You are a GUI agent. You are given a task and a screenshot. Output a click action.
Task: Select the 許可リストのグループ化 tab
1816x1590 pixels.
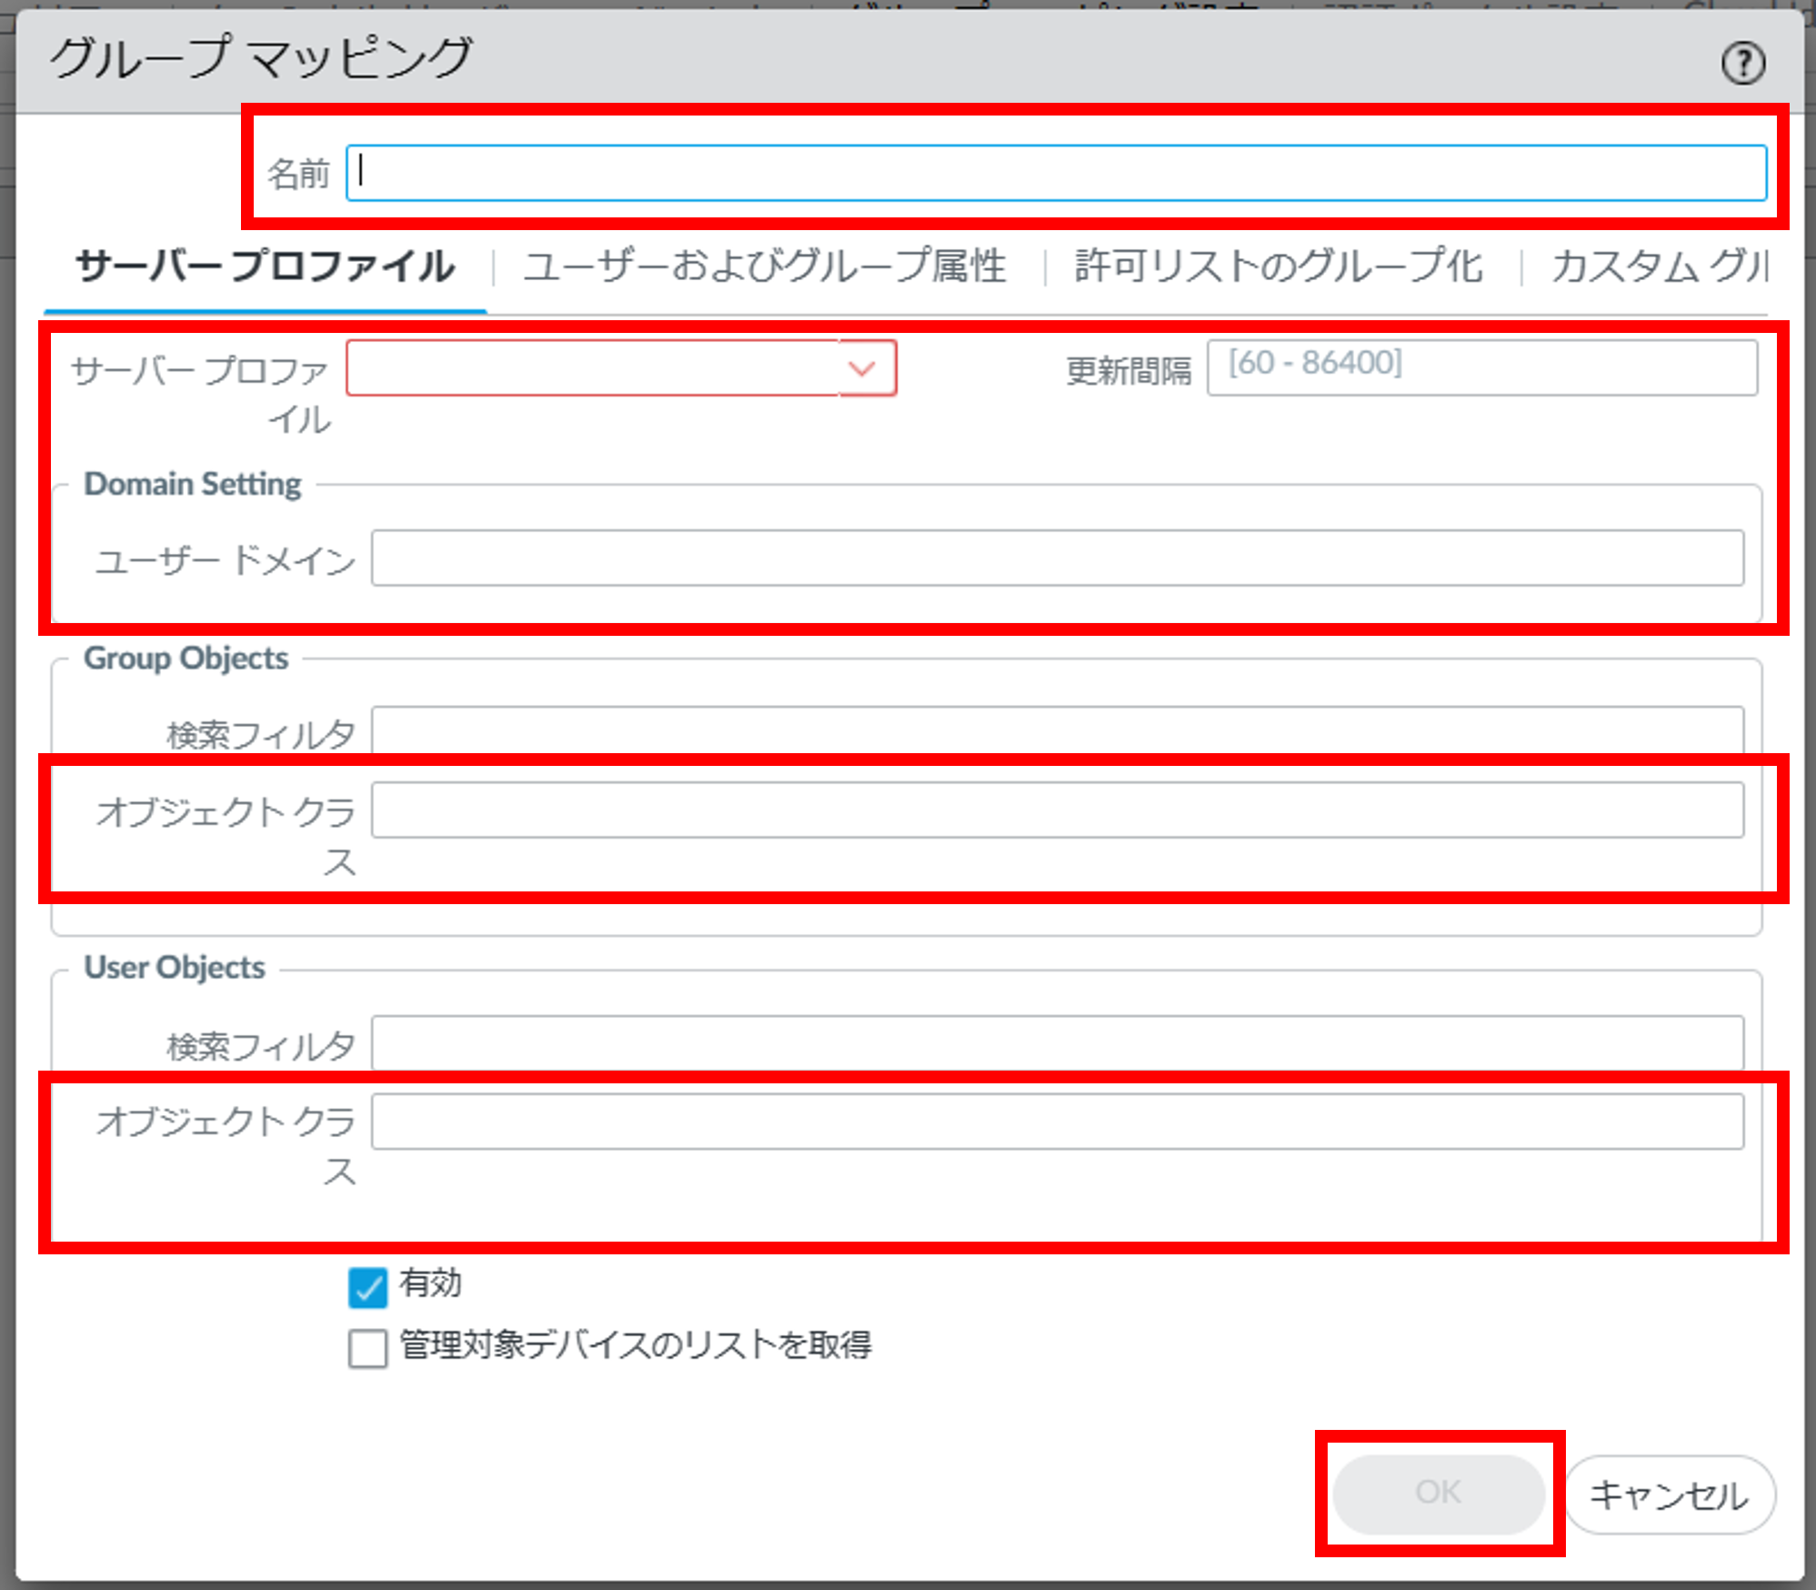1278,267
